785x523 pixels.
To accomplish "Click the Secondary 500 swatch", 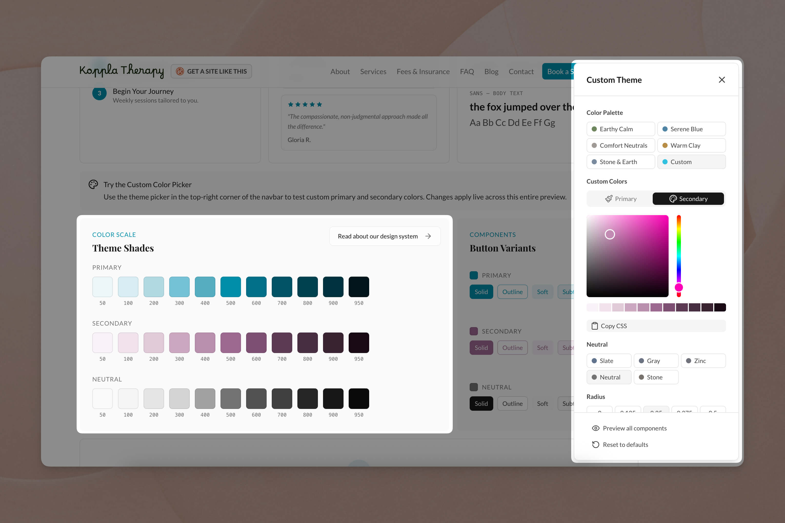I will [230, 343].
